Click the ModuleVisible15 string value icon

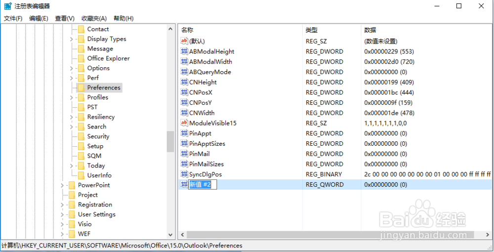tap(184, 123)
